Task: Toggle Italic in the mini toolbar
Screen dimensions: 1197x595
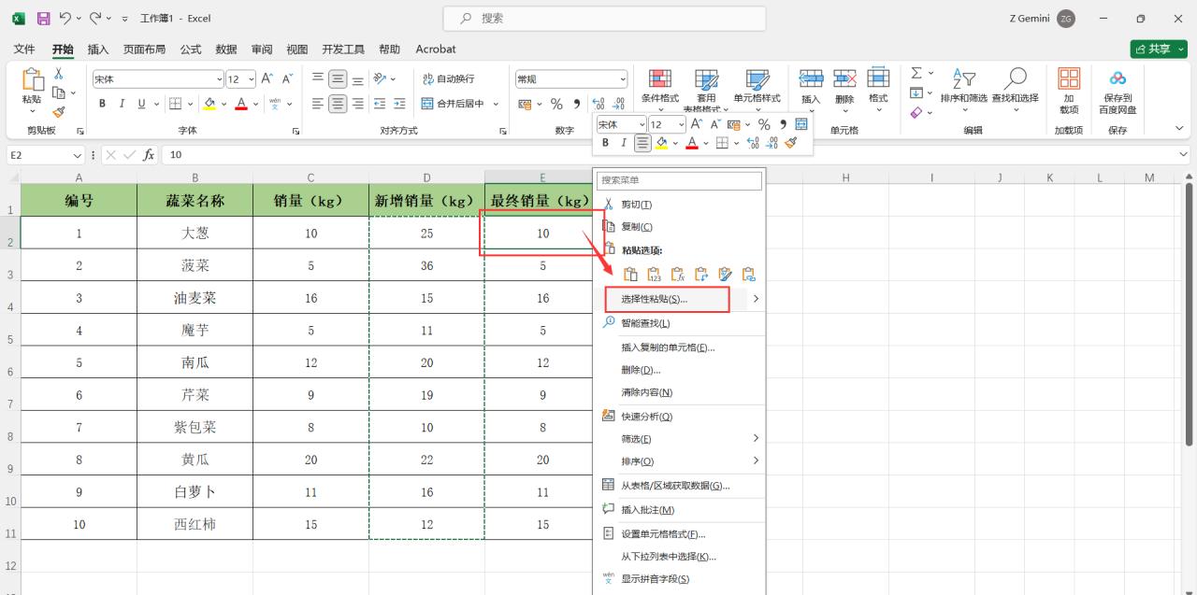Action: [624, 143]
